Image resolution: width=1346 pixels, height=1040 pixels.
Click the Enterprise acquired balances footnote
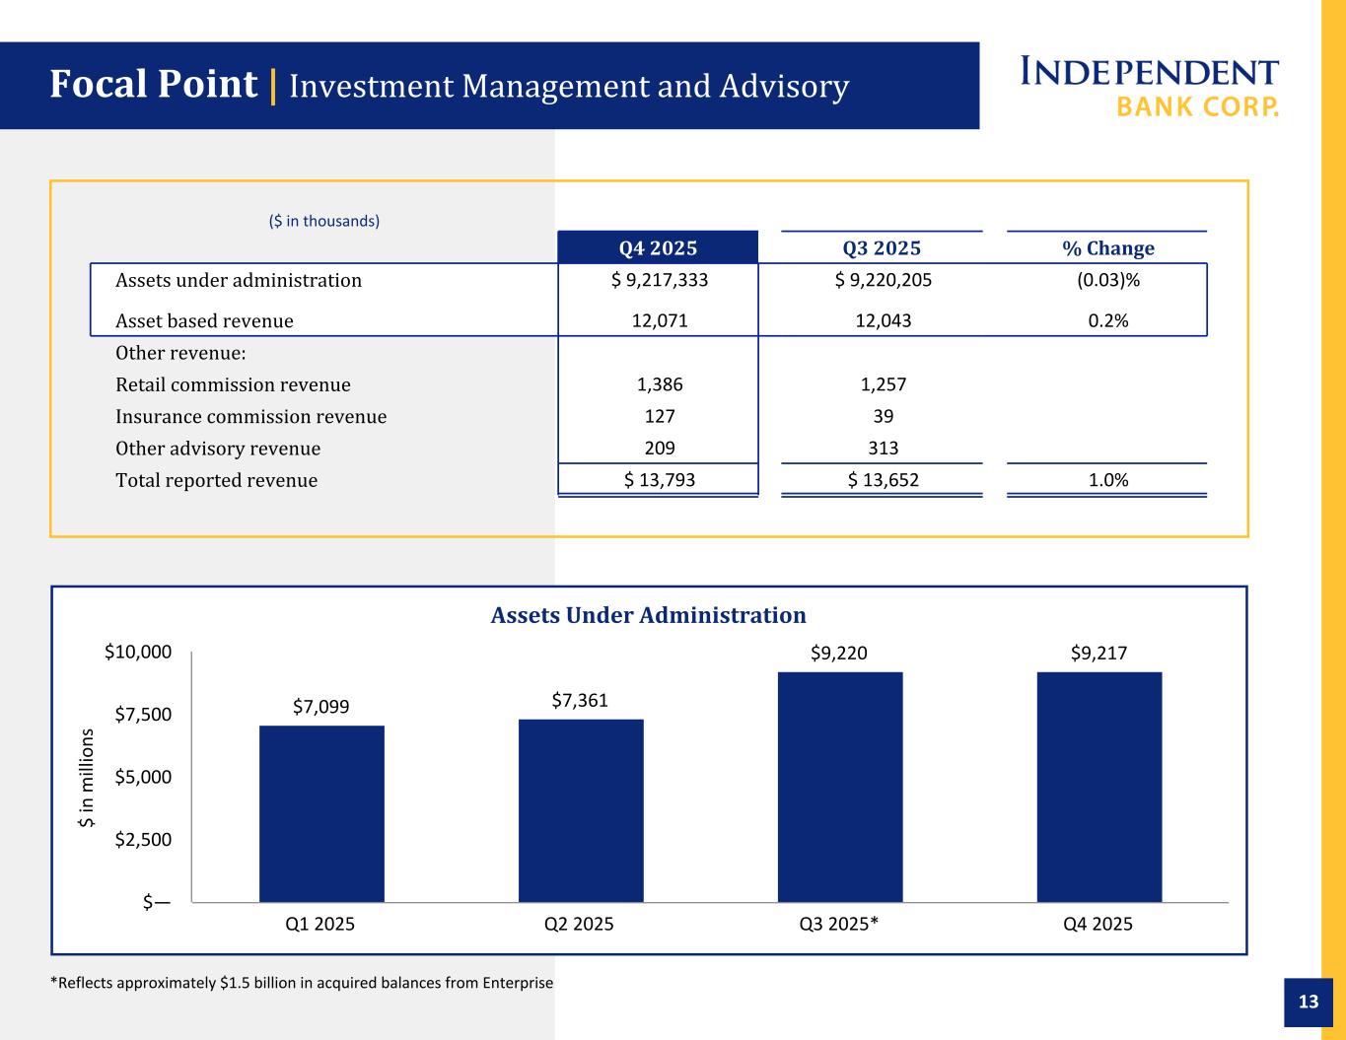(302, 983)
